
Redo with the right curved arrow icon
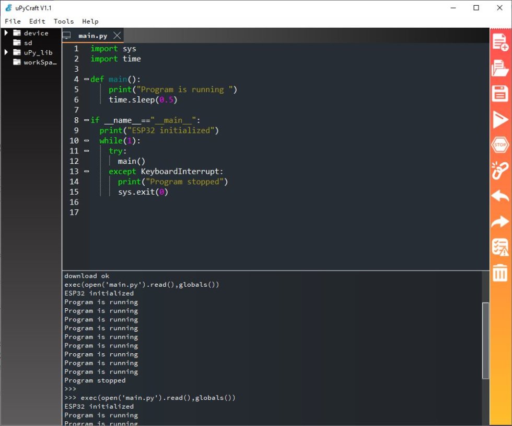[500, 221]
